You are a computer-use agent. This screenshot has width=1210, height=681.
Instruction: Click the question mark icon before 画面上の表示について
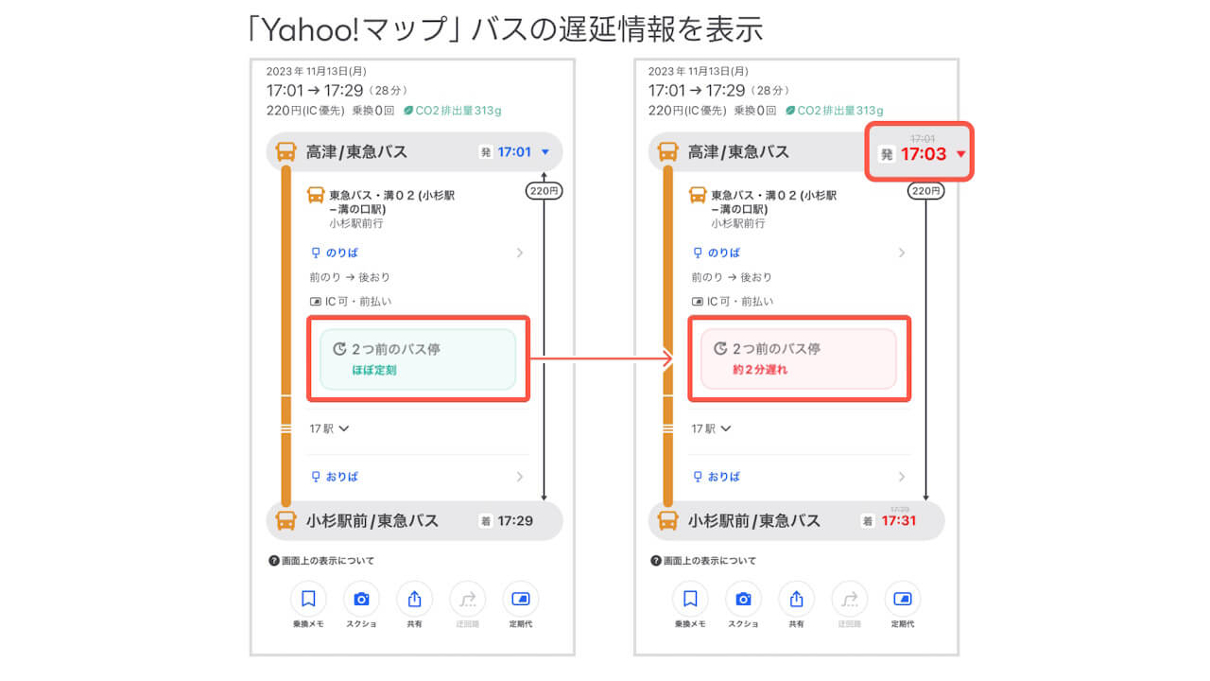point(272,560)
